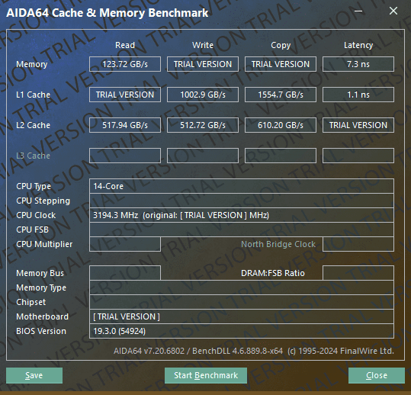Click the empty Memory Type field
The width and height of the screenshot is (411, 395).
point(242,287)
